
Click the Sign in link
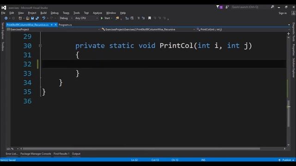pos(283,13)
